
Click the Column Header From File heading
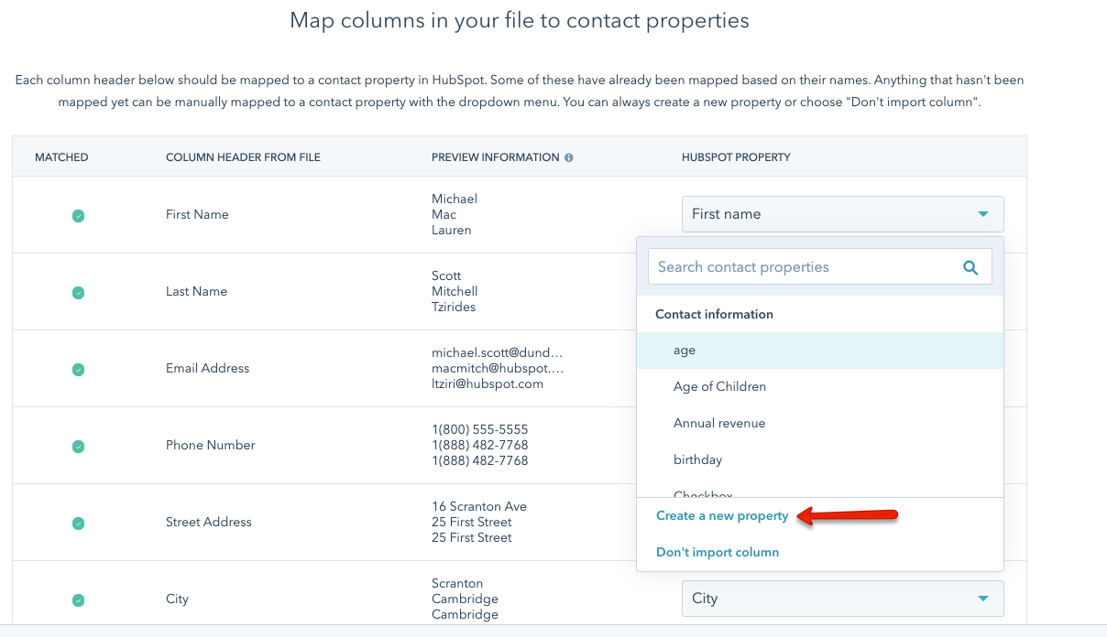[x=243, y=157]
